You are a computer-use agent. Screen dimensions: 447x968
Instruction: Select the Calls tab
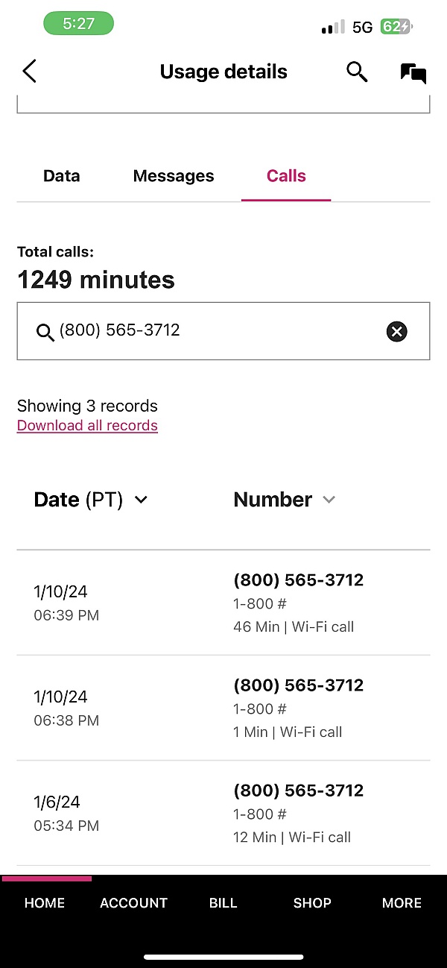(286, 176)
